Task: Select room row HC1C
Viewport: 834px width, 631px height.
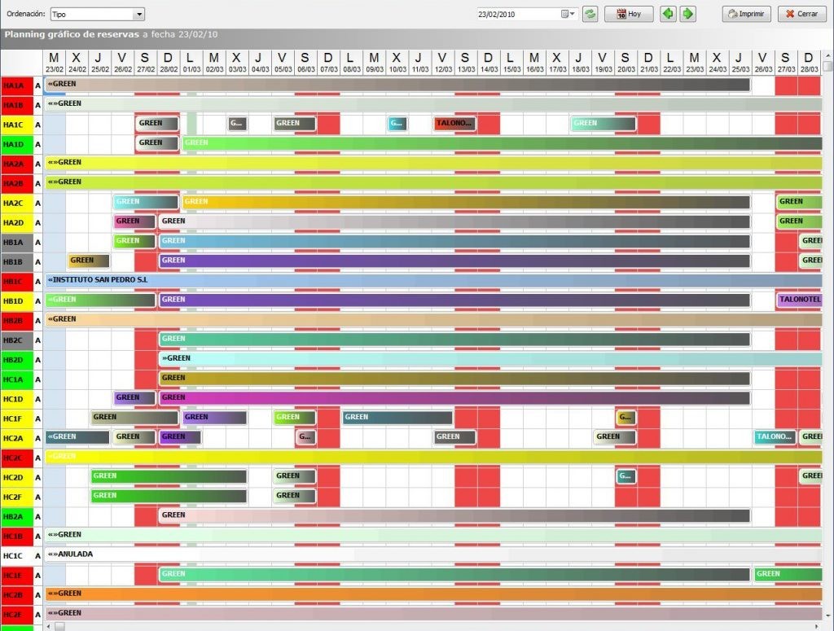Action: click(17, 556)
